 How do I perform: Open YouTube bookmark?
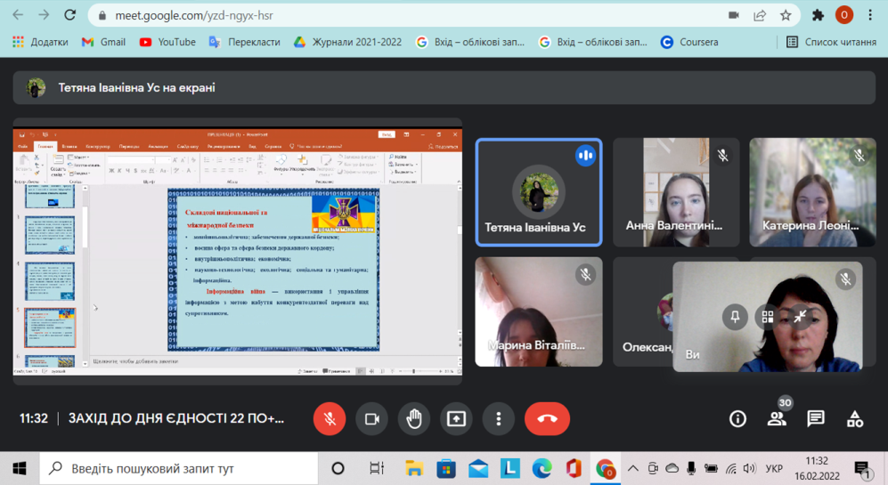click(167, 42)
